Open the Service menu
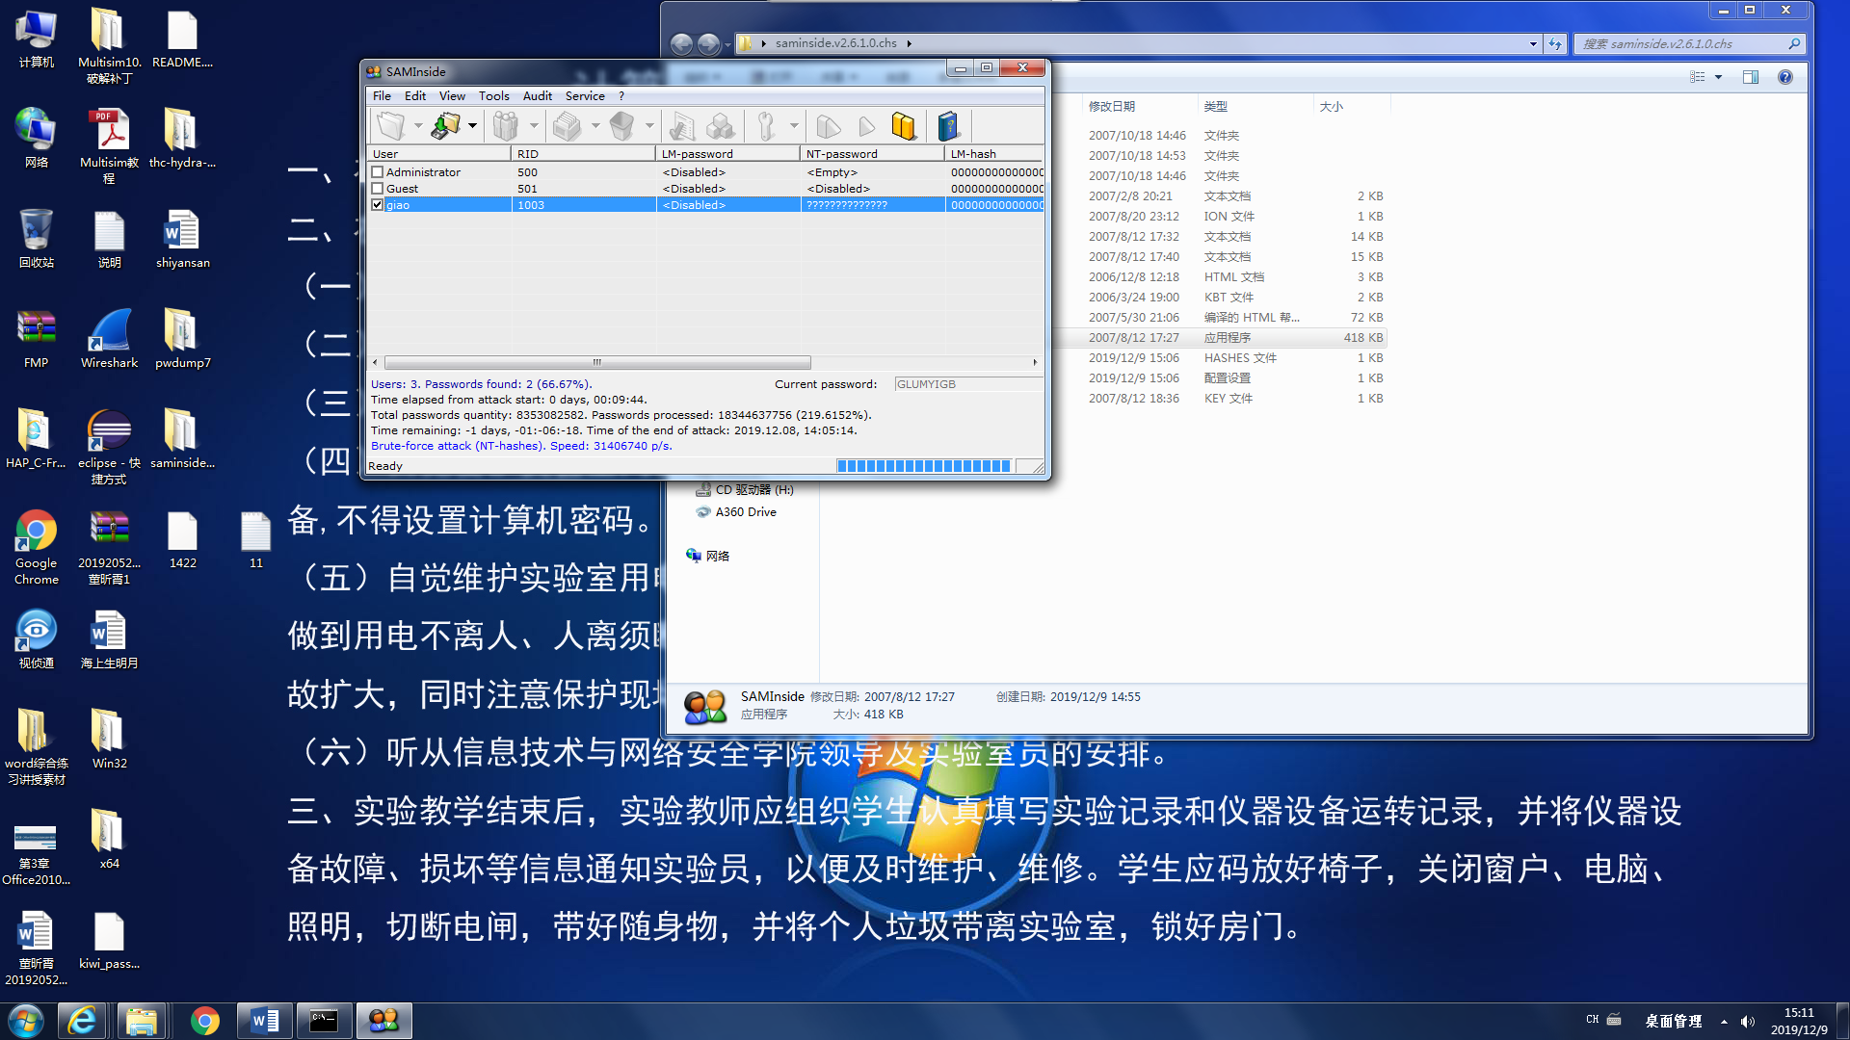 pyautogui.click(x=584, y=96)
